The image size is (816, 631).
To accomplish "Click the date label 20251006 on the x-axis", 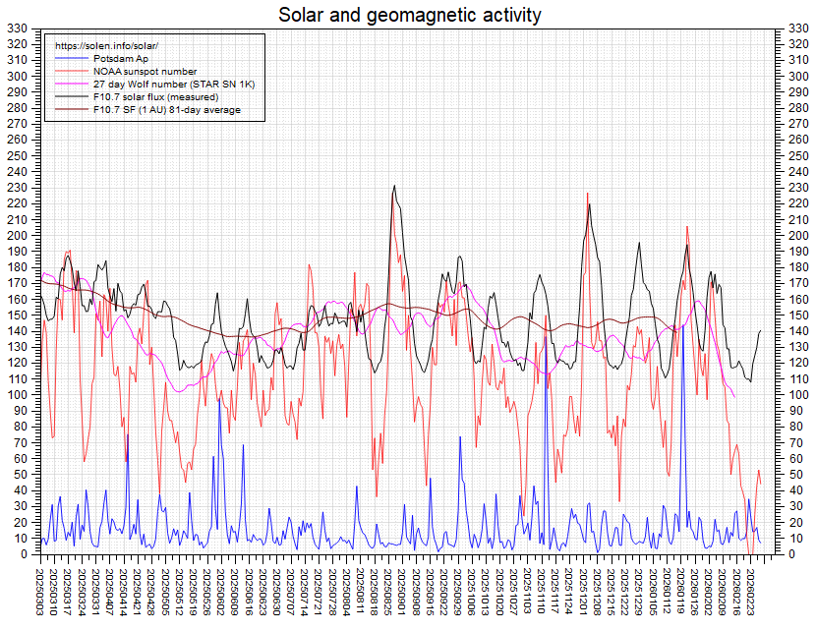I will point(471,592).
